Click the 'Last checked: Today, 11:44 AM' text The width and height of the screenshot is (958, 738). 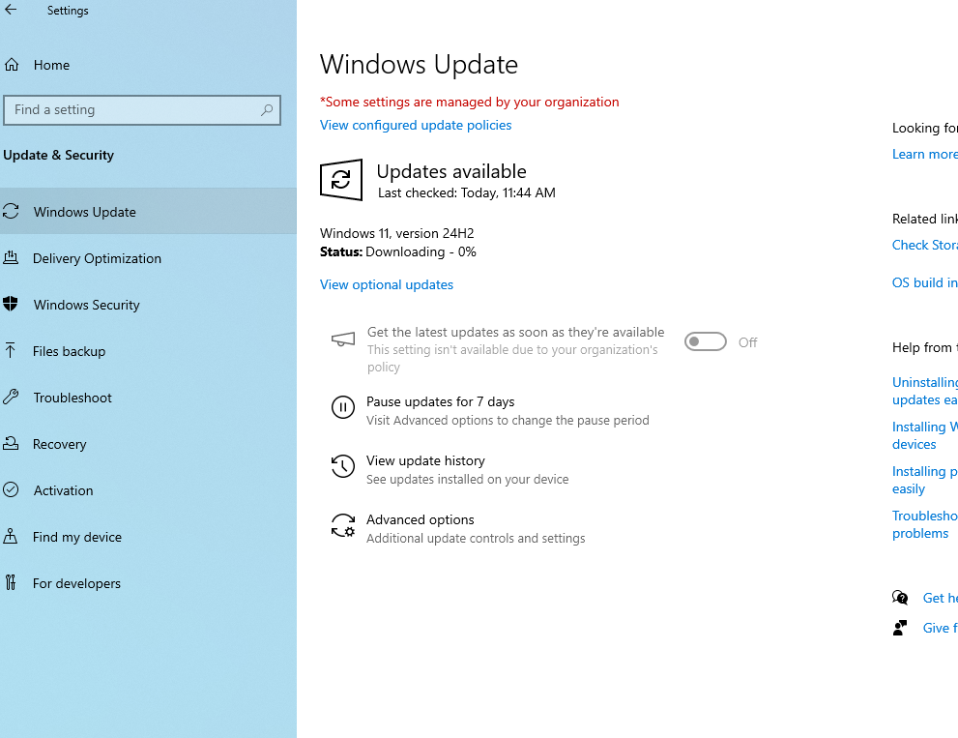click(x=466, y=192)
